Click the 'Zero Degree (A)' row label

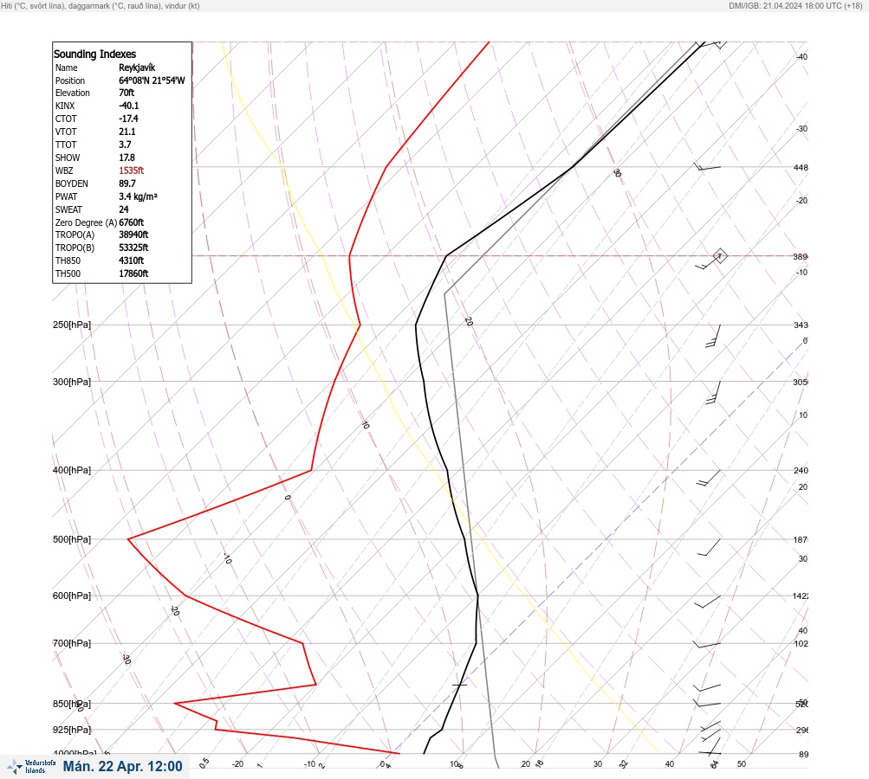click(86, 222)
